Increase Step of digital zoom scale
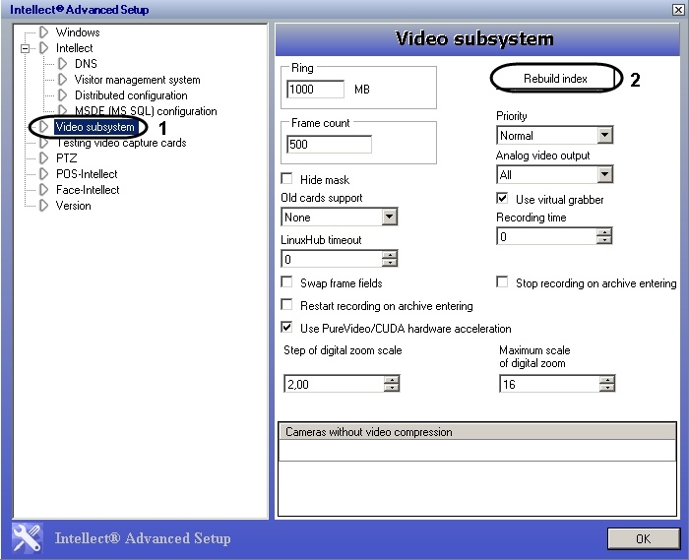This screenshot has width=689, height=560. point(391,380)
